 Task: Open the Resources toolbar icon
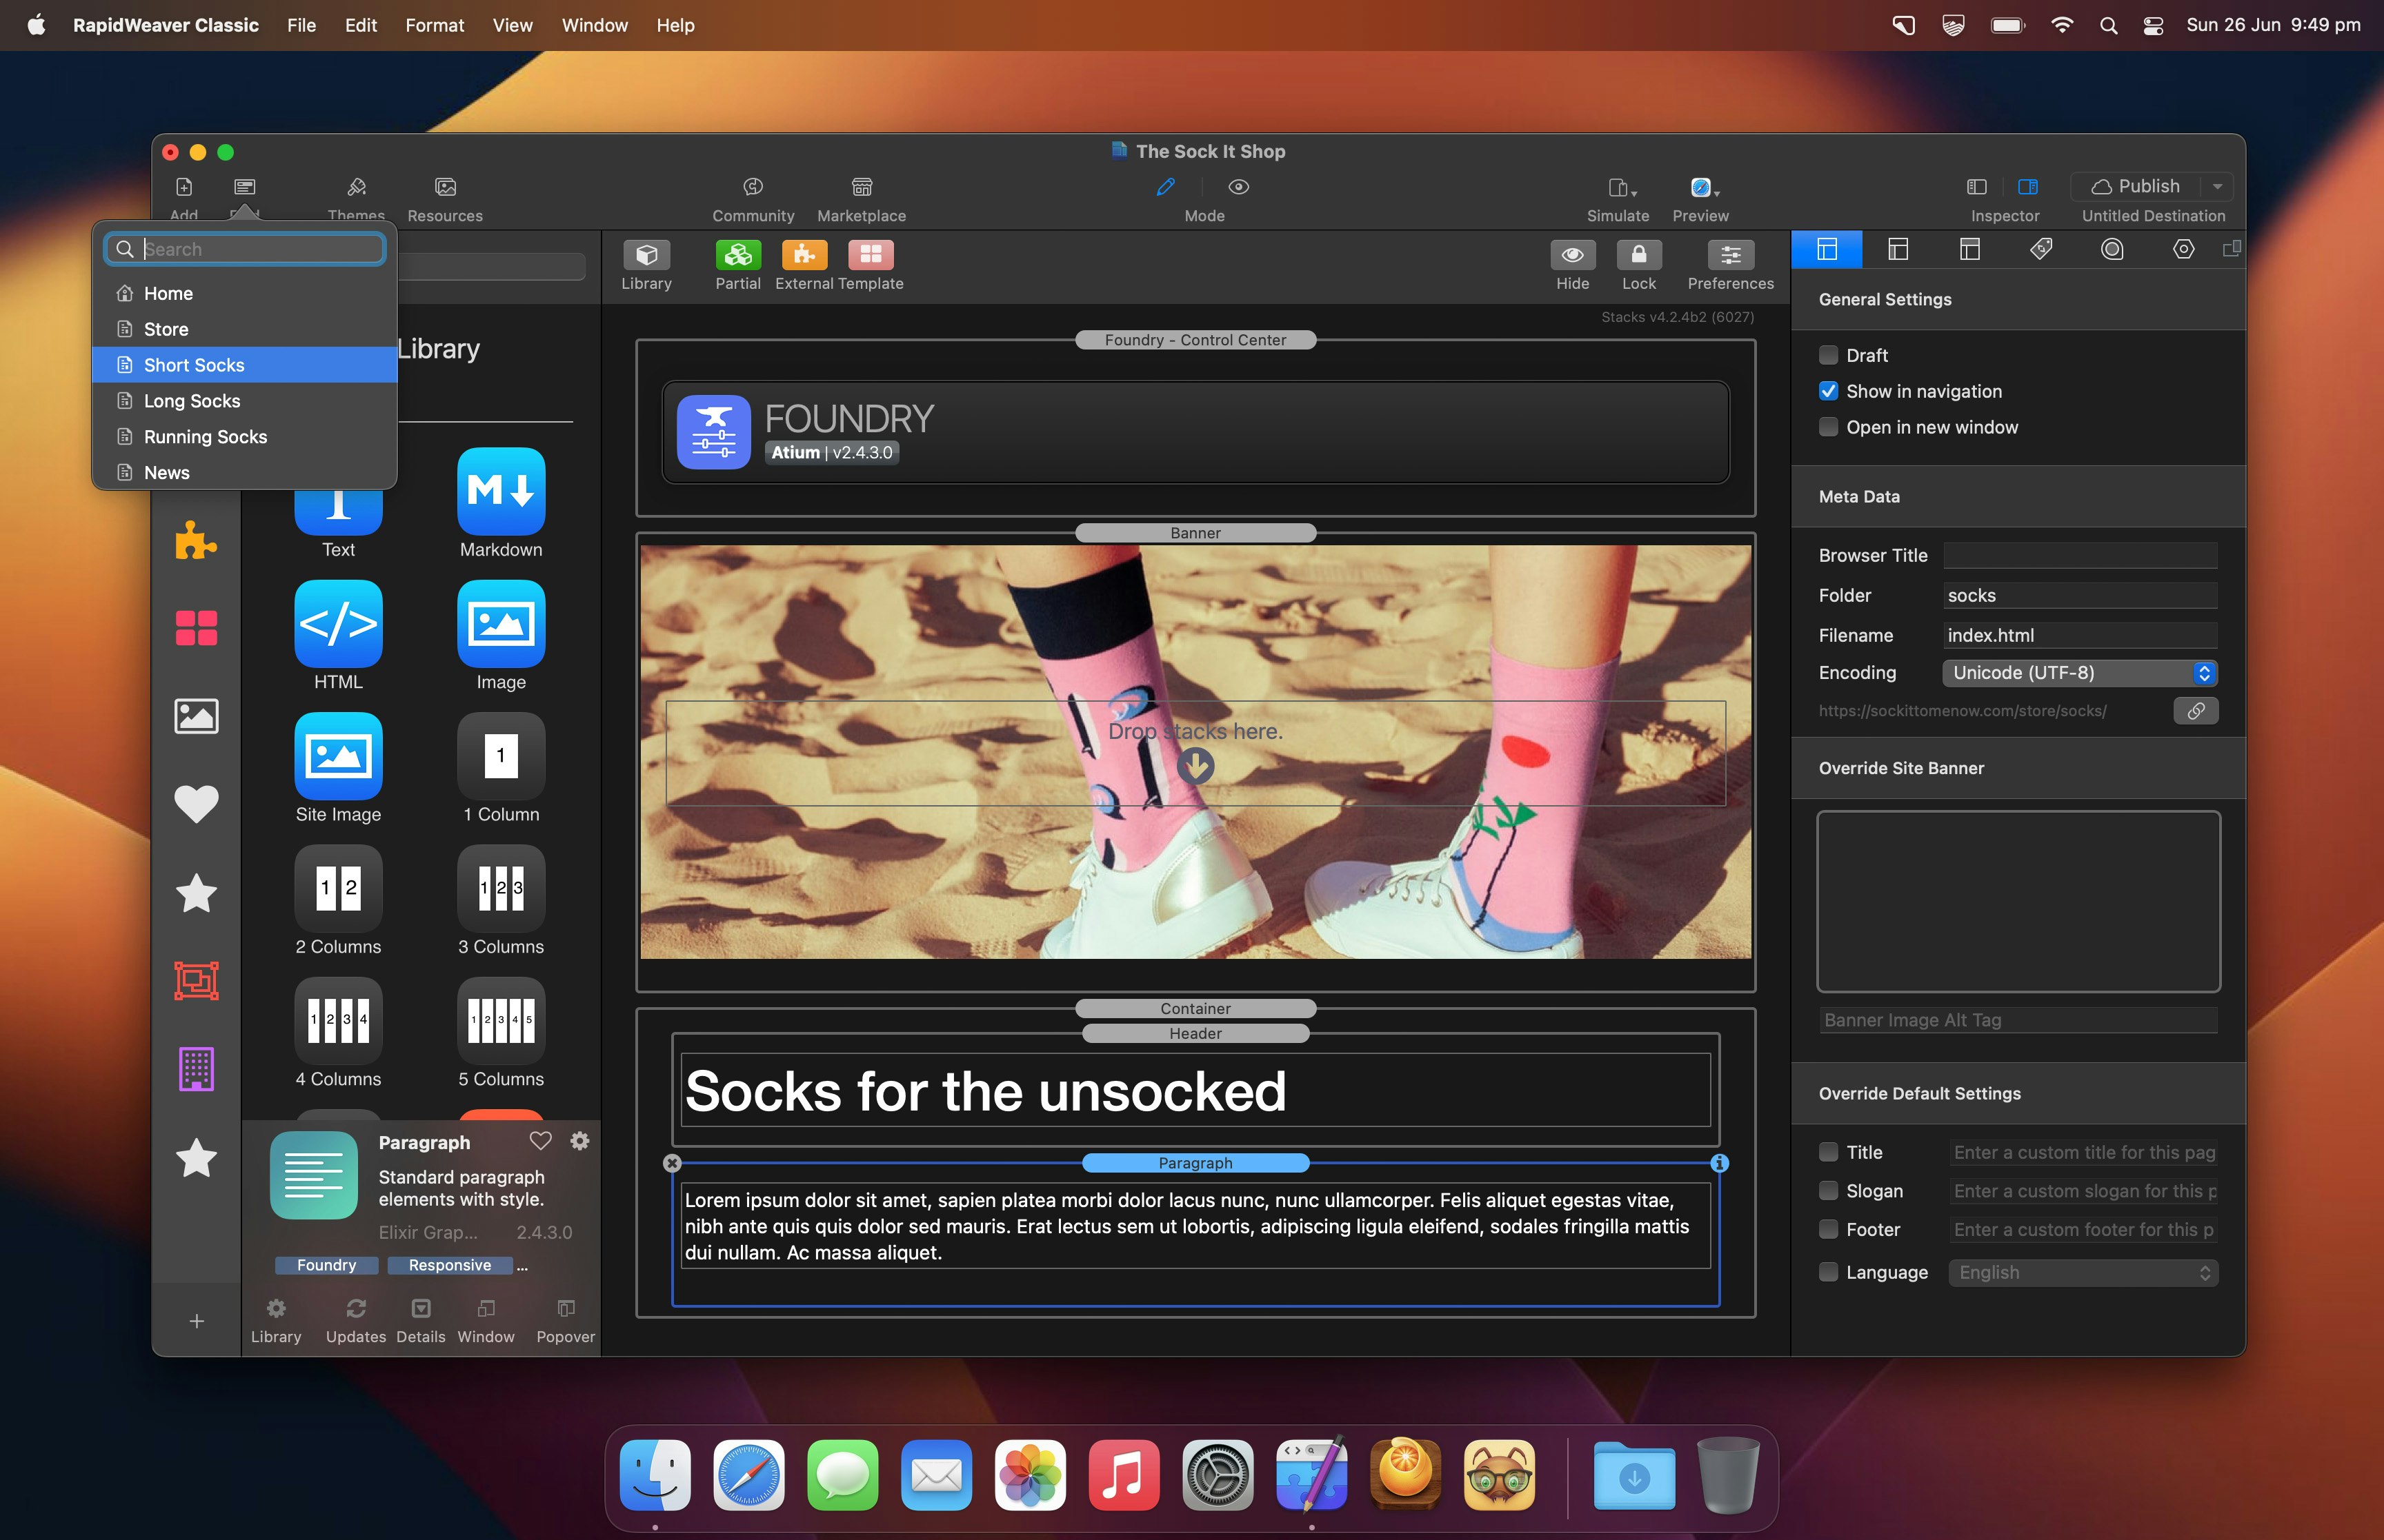coord(445,187)
